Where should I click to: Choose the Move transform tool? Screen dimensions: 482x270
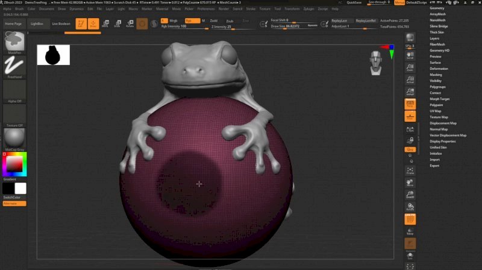(105, 24)
